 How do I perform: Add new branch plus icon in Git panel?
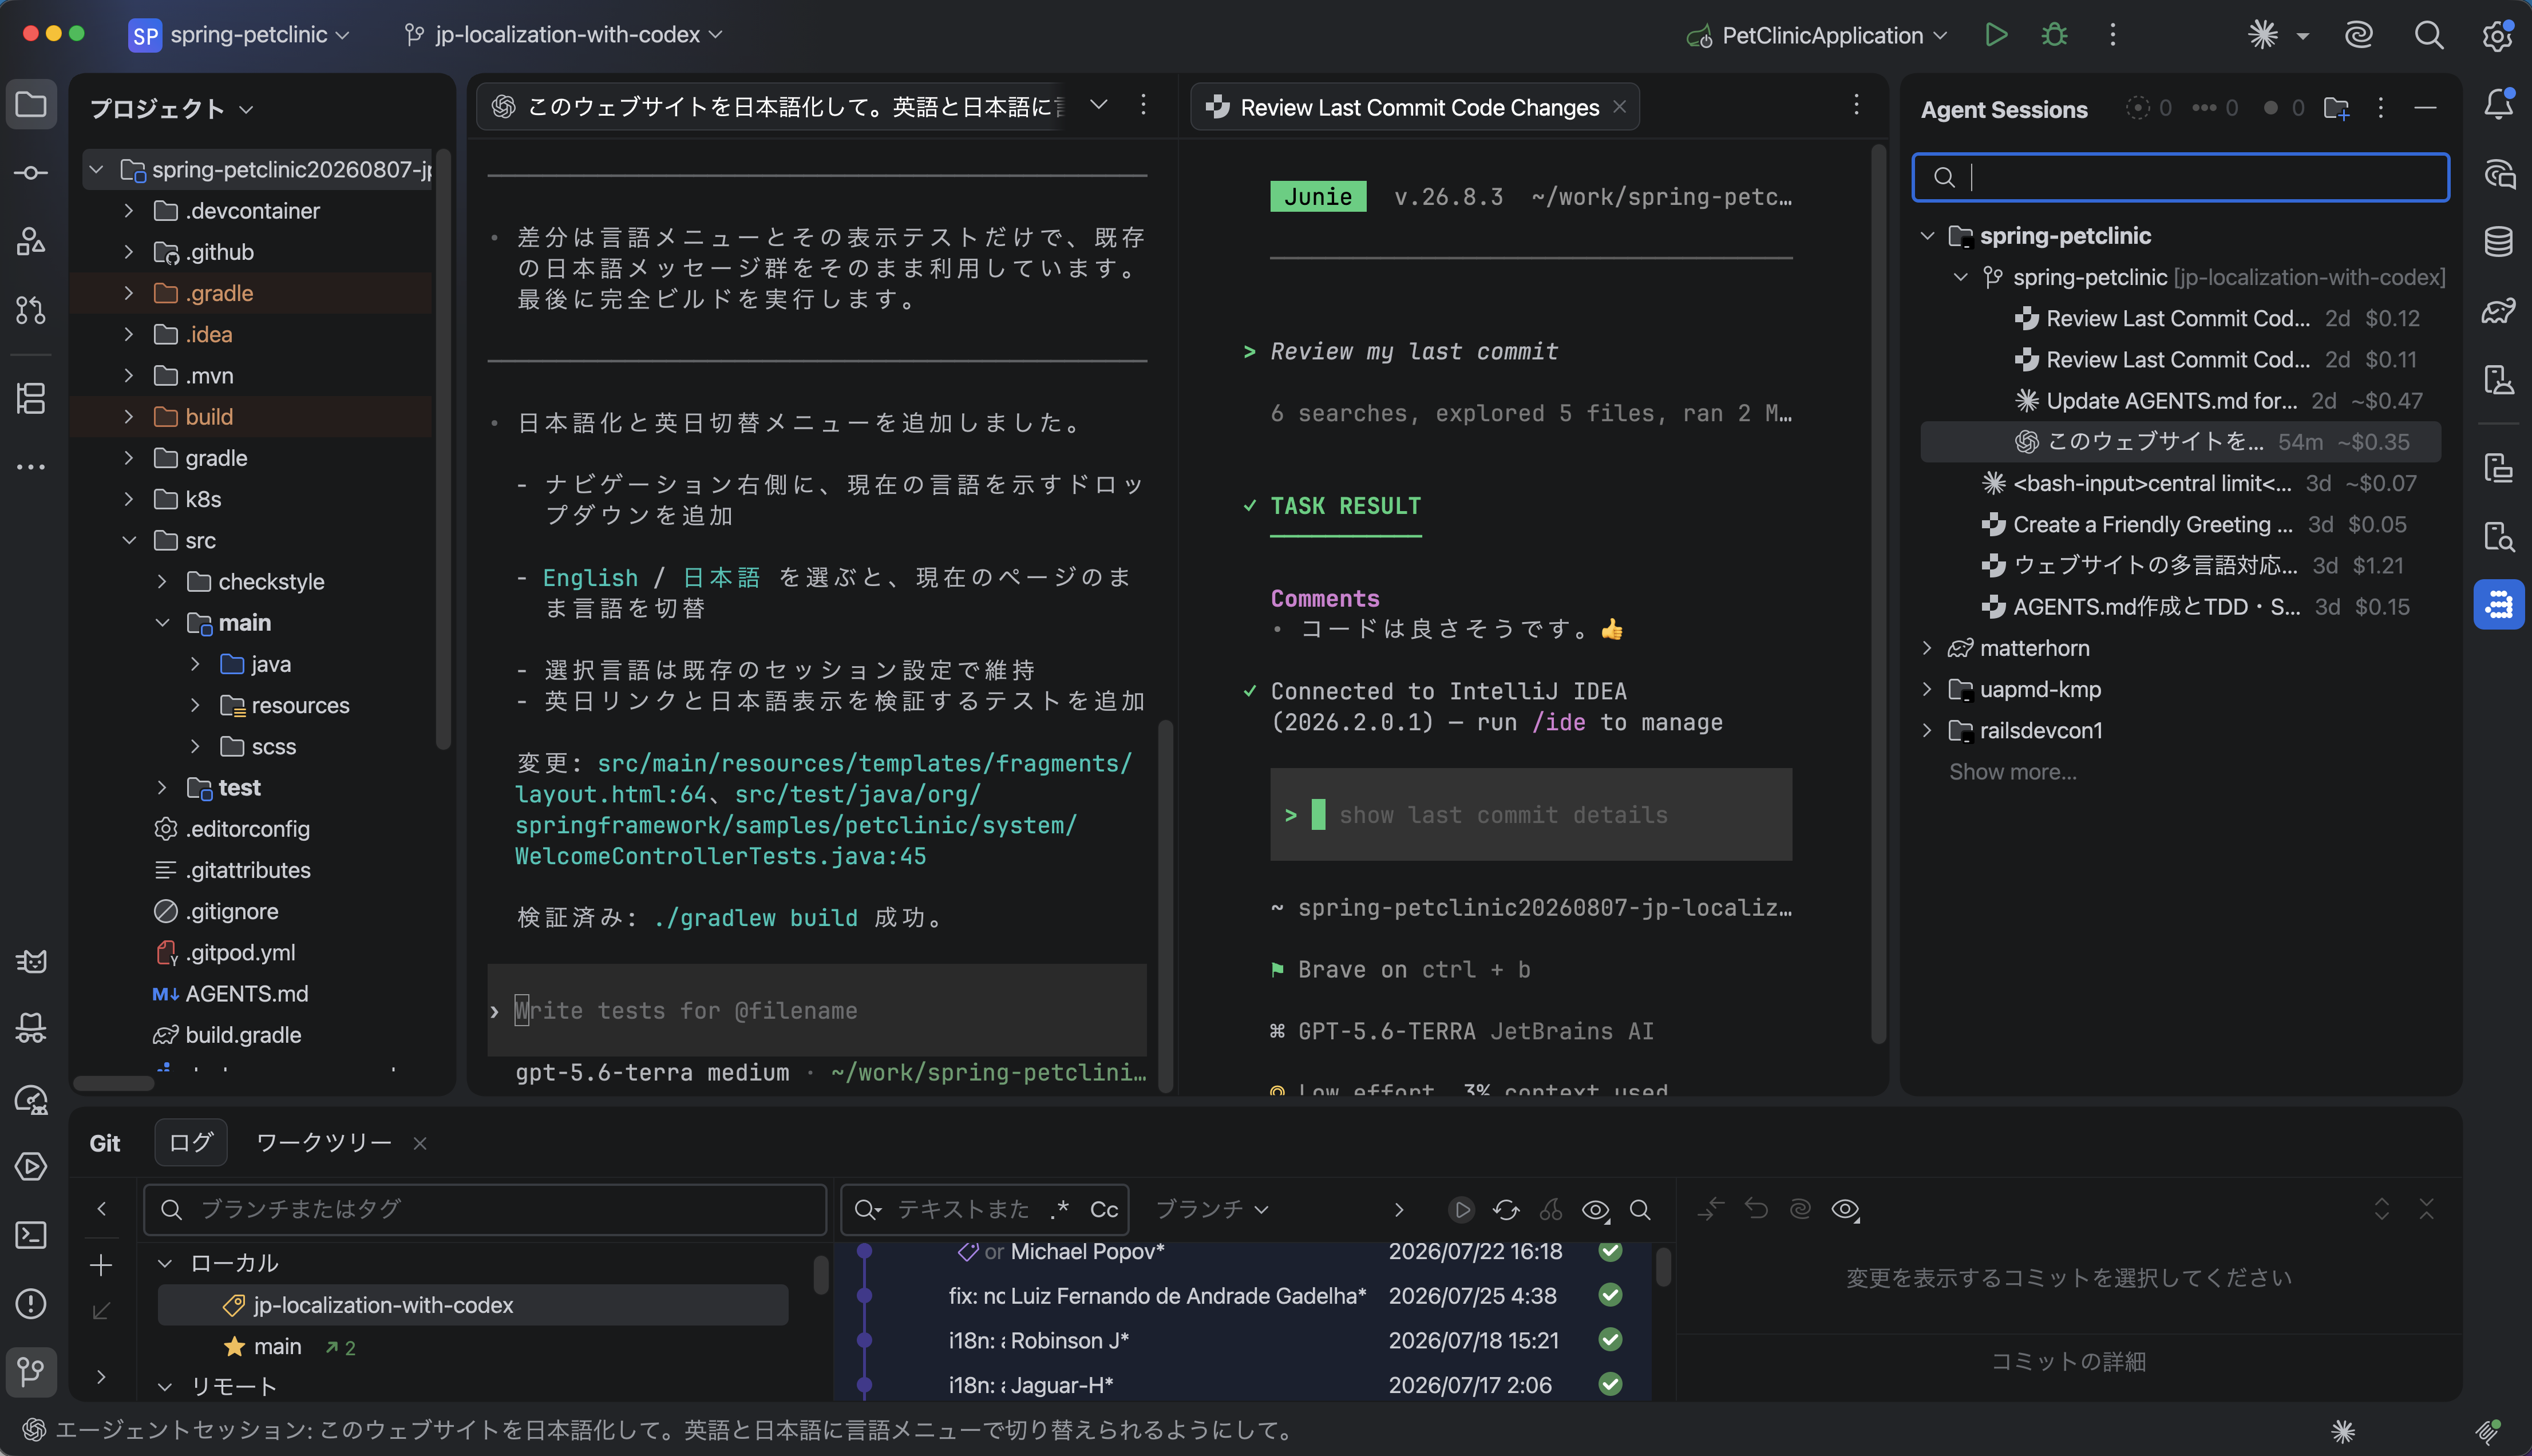(x=101, y=1265)
